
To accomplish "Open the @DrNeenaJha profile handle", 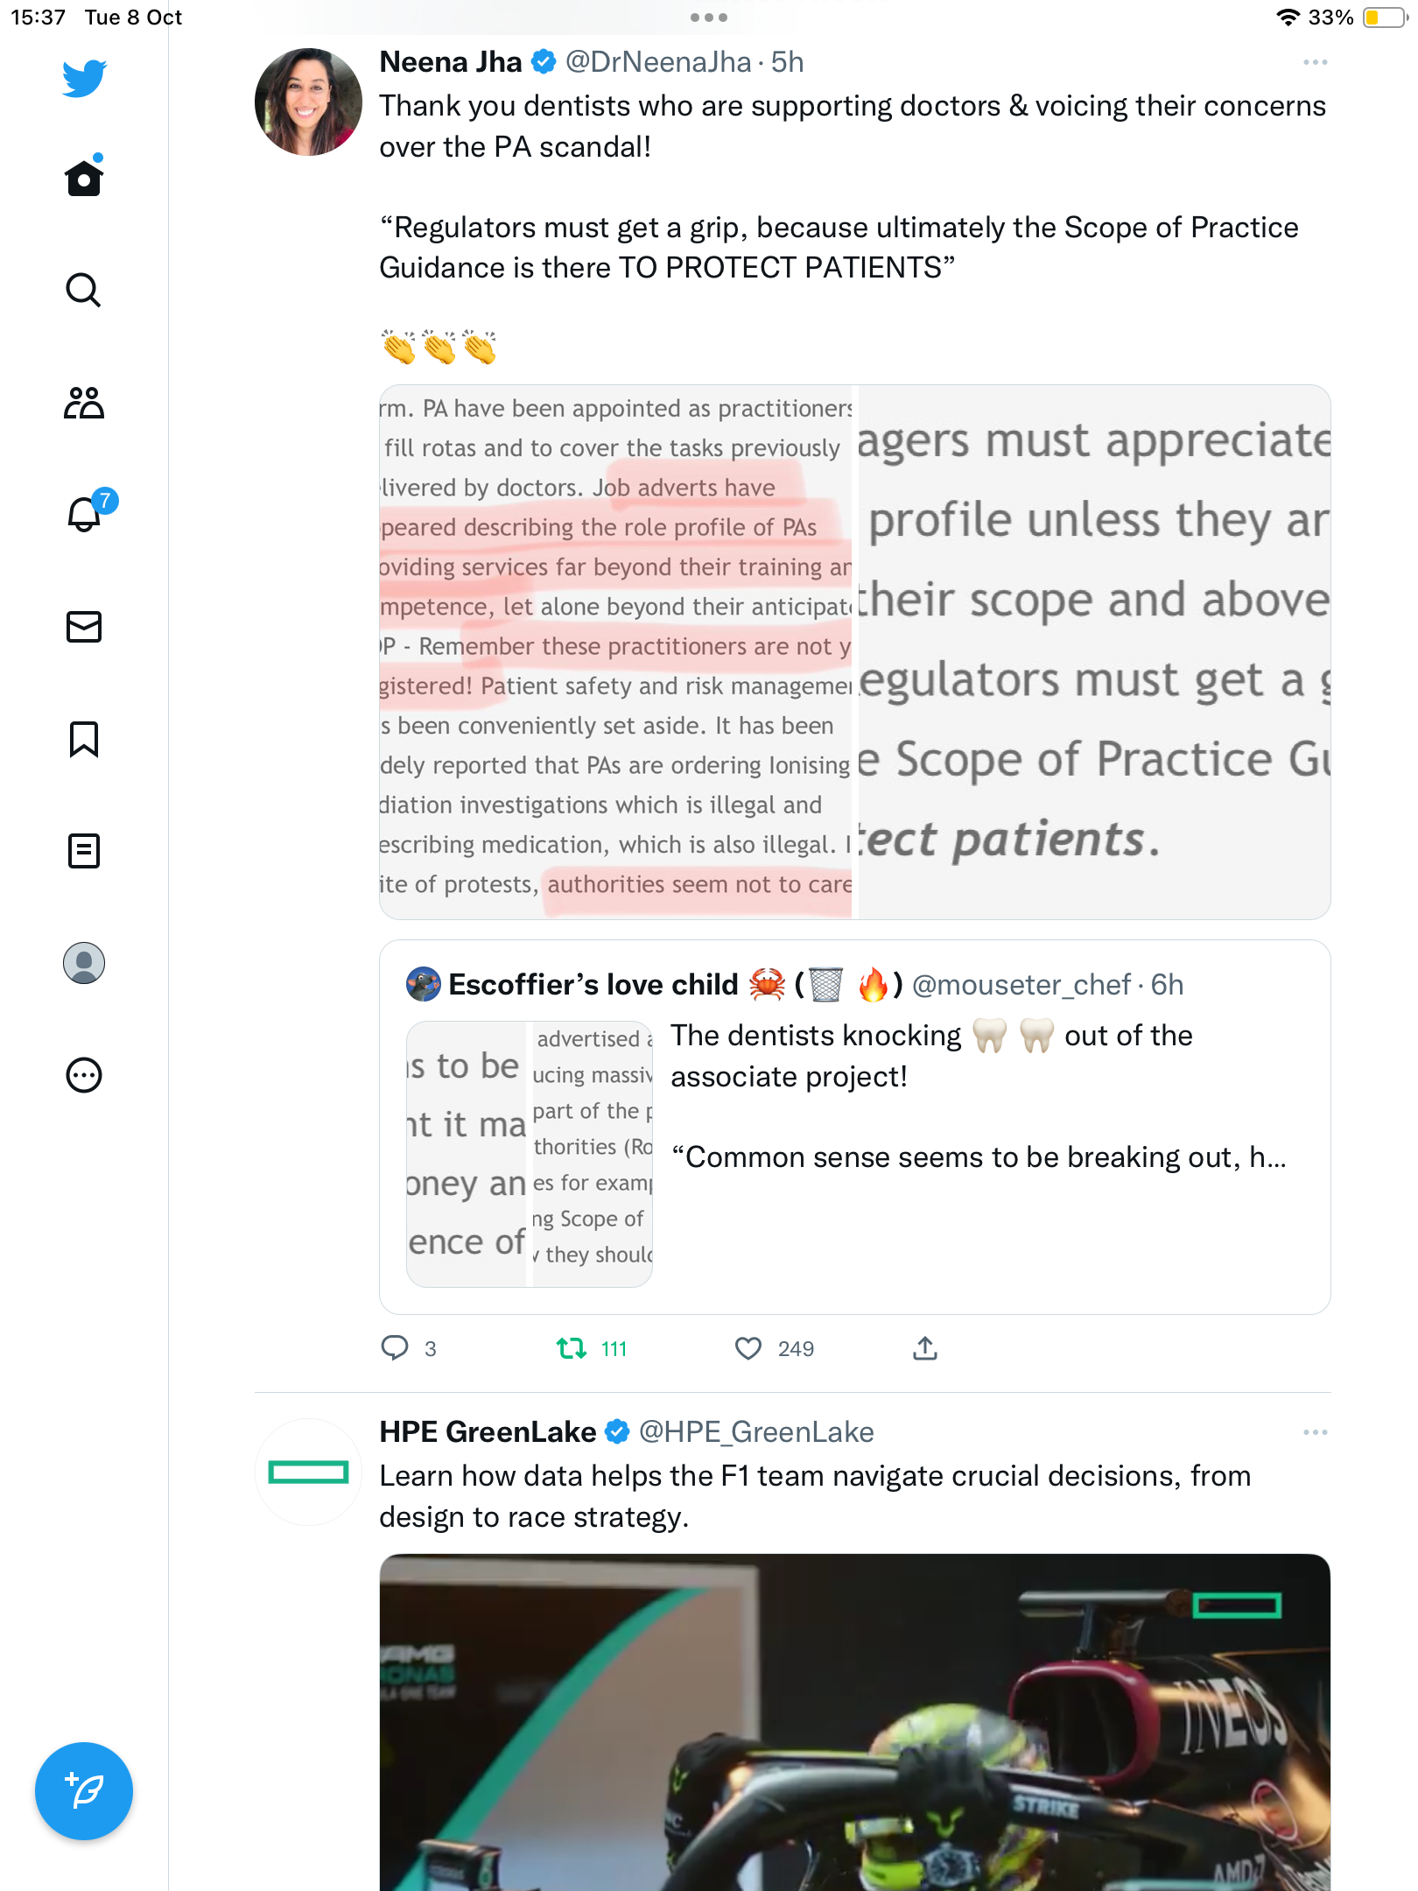I will point(658,62).
